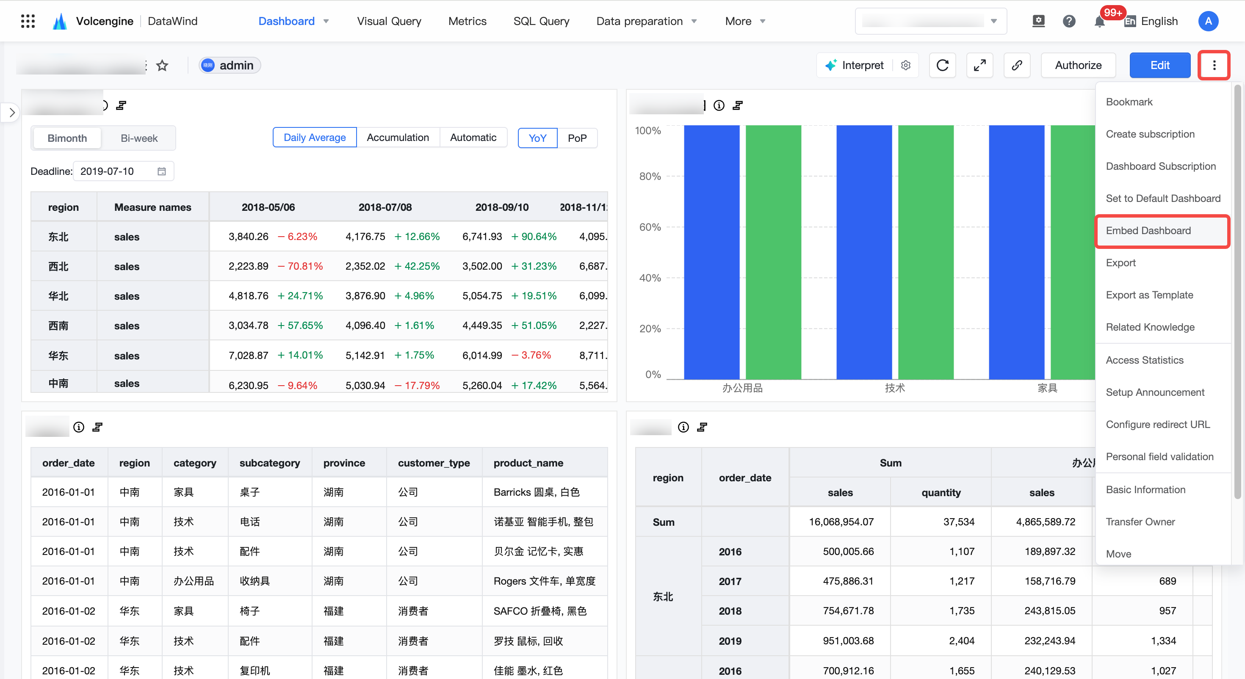
Task: Click the refresh dashboard icon
Action: [x=943, y=65]
